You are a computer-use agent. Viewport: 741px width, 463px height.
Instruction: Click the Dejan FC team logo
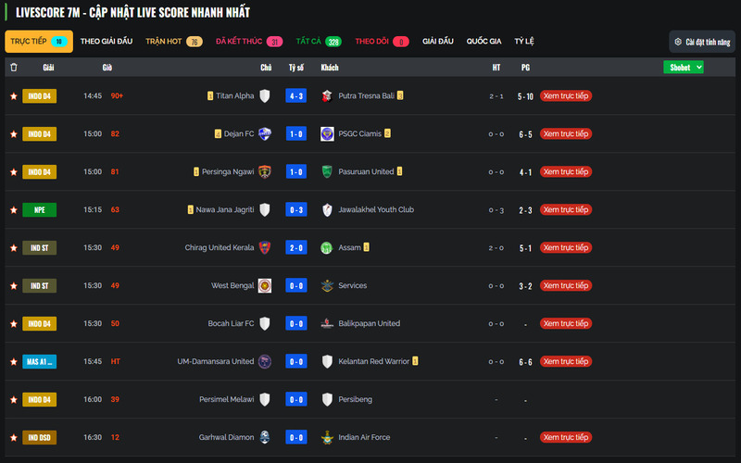pos(265,134)
